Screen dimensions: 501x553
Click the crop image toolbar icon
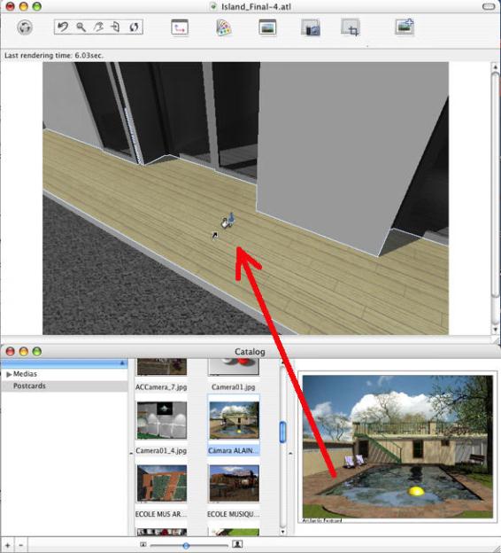point(351,27)
